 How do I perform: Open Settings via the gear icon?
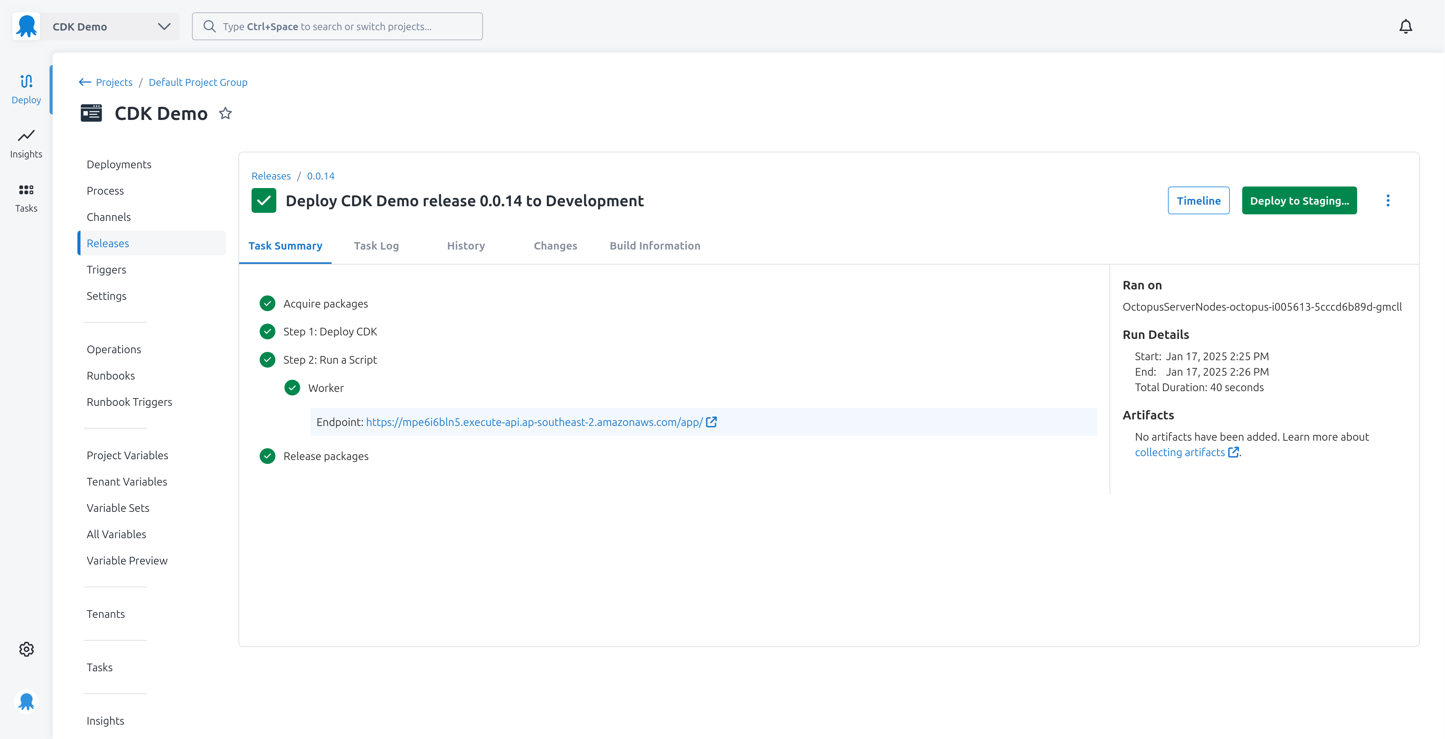point(26,649)
